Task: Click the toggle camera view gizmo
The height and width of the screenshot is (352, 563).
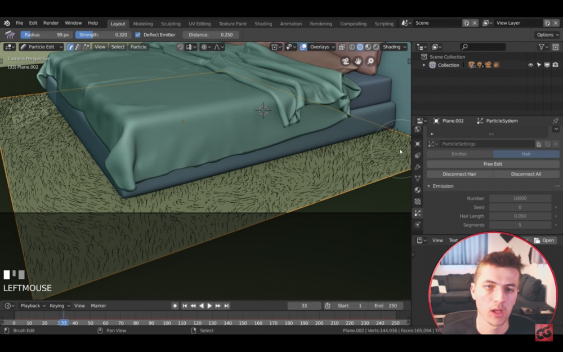Action: tap(346, 61)
